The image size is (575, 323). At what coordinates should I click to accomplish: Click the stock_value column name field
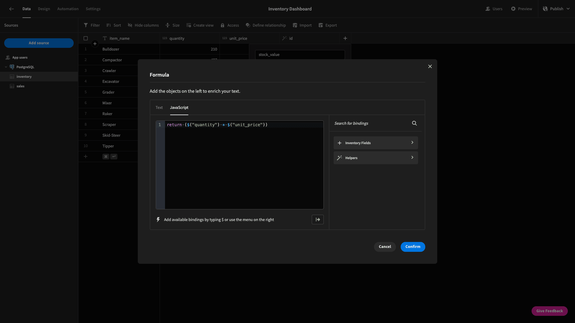point(300,55)
